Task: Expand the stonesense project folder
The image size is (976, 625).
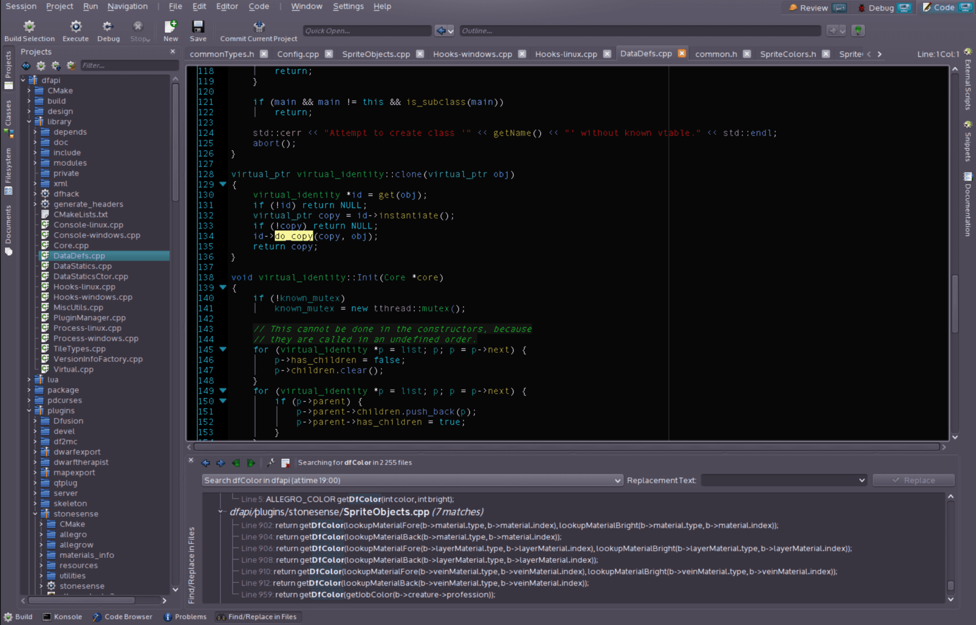Action: point(35,514)
